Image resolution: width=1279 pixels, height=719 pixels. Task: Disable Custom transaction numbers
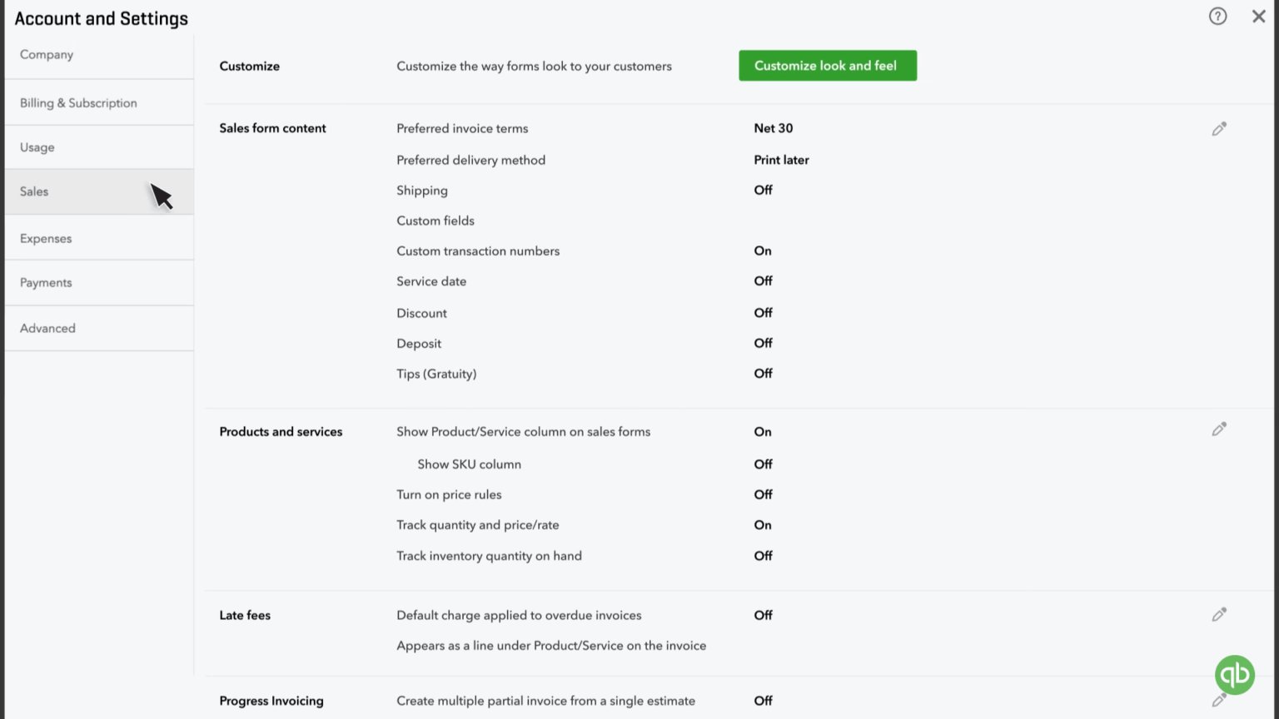[x=762, y=250]
